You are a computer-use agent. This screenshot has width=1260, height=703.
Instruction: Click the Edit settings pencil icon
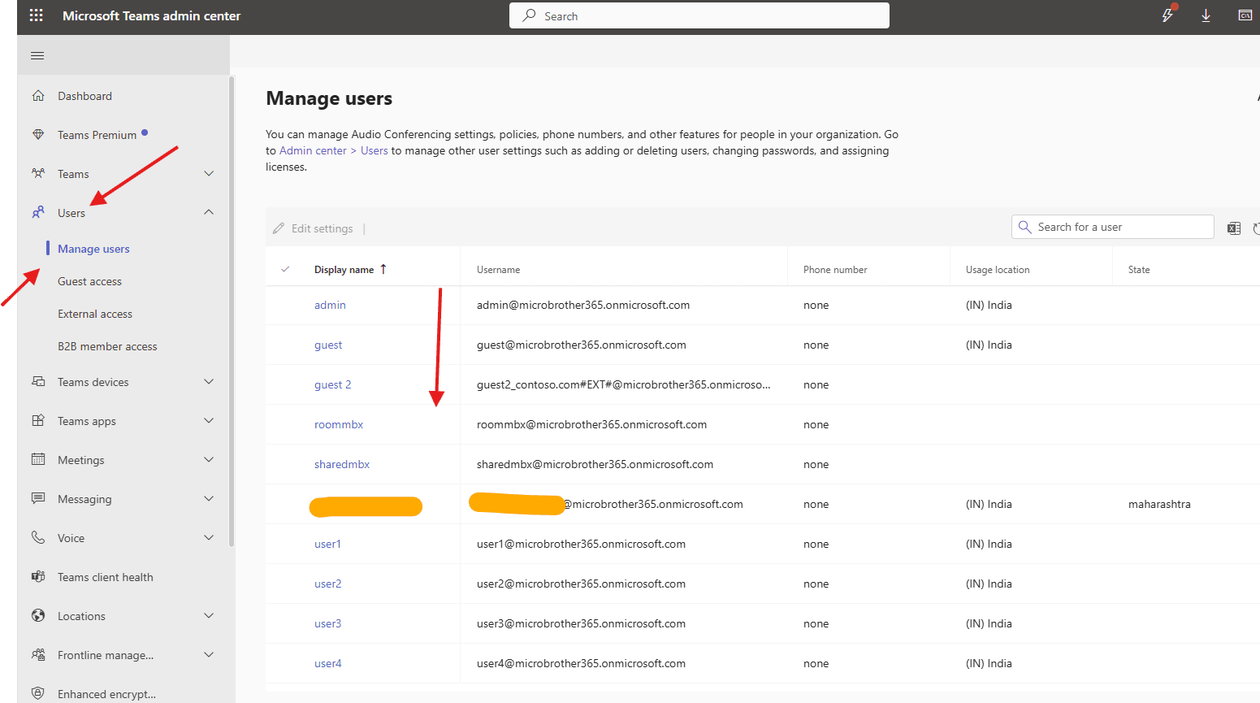click(x=279, y=228)
